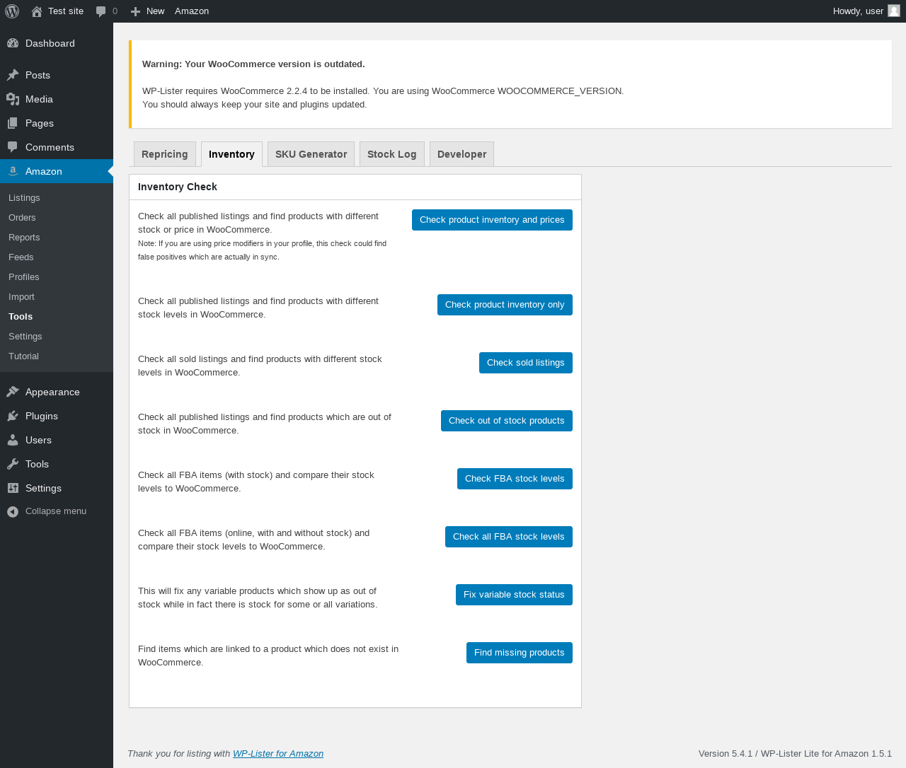Click the Appearance paintbrush icon
Screen dimensions: 906x768
pos(13,392)
